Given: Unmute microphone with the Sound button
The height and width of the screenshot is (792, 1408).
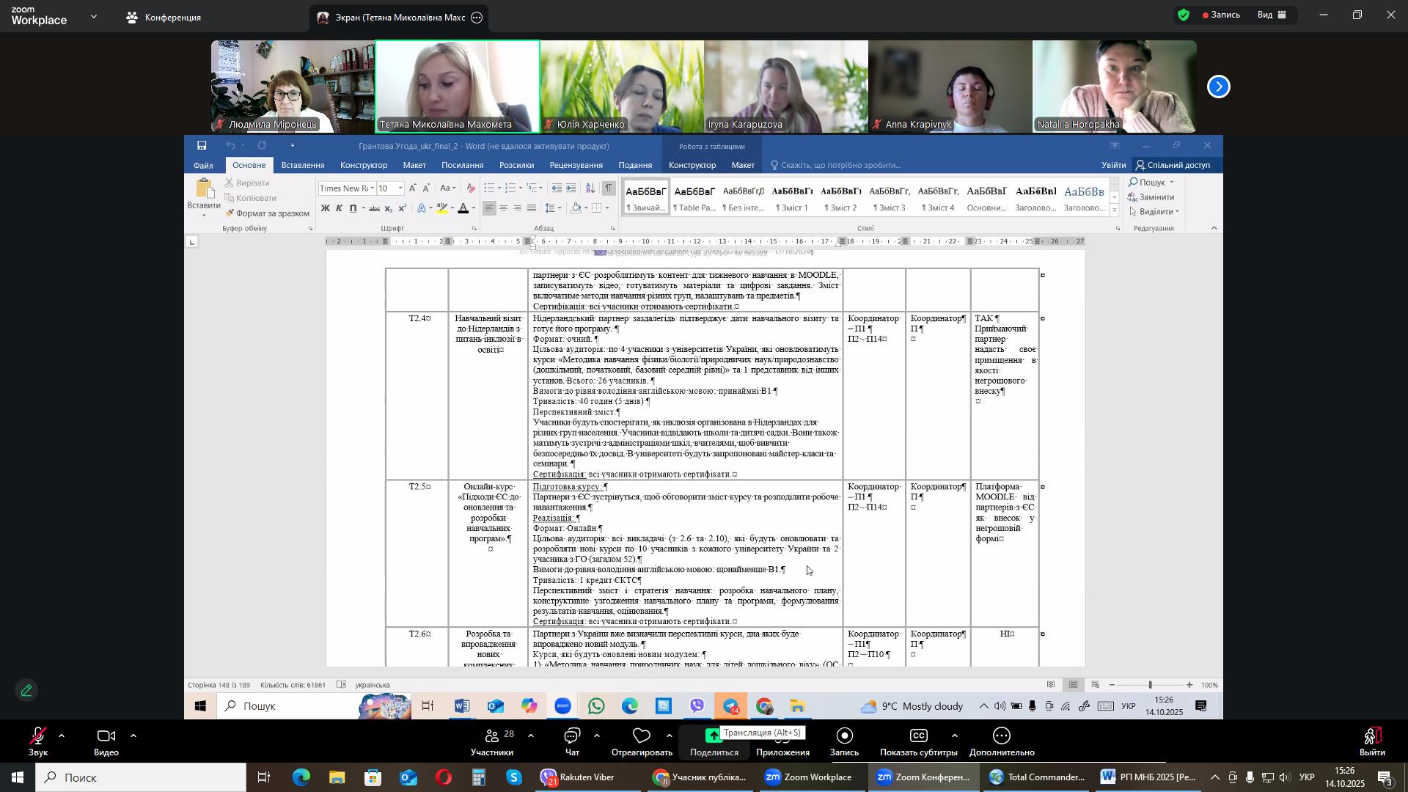Looking at the screenshot, I should click(x=37, y=736).
